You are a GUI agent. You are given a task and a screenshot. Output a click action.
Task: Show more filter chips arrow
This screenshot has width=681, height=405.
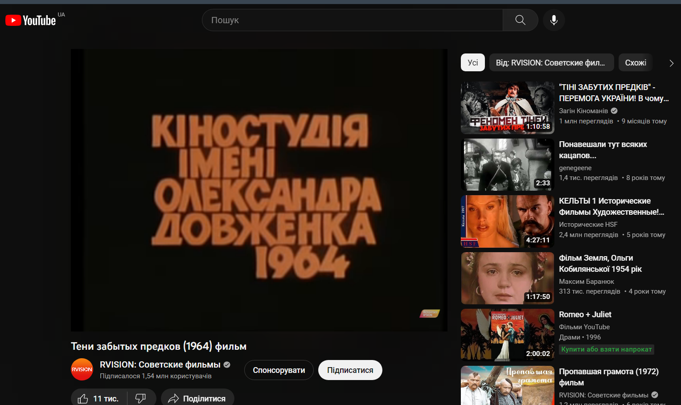(x=671, y=63)
